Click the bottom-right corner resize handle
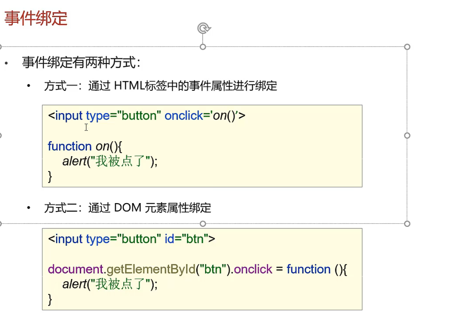The image size is (474, 327). (407, 224)
